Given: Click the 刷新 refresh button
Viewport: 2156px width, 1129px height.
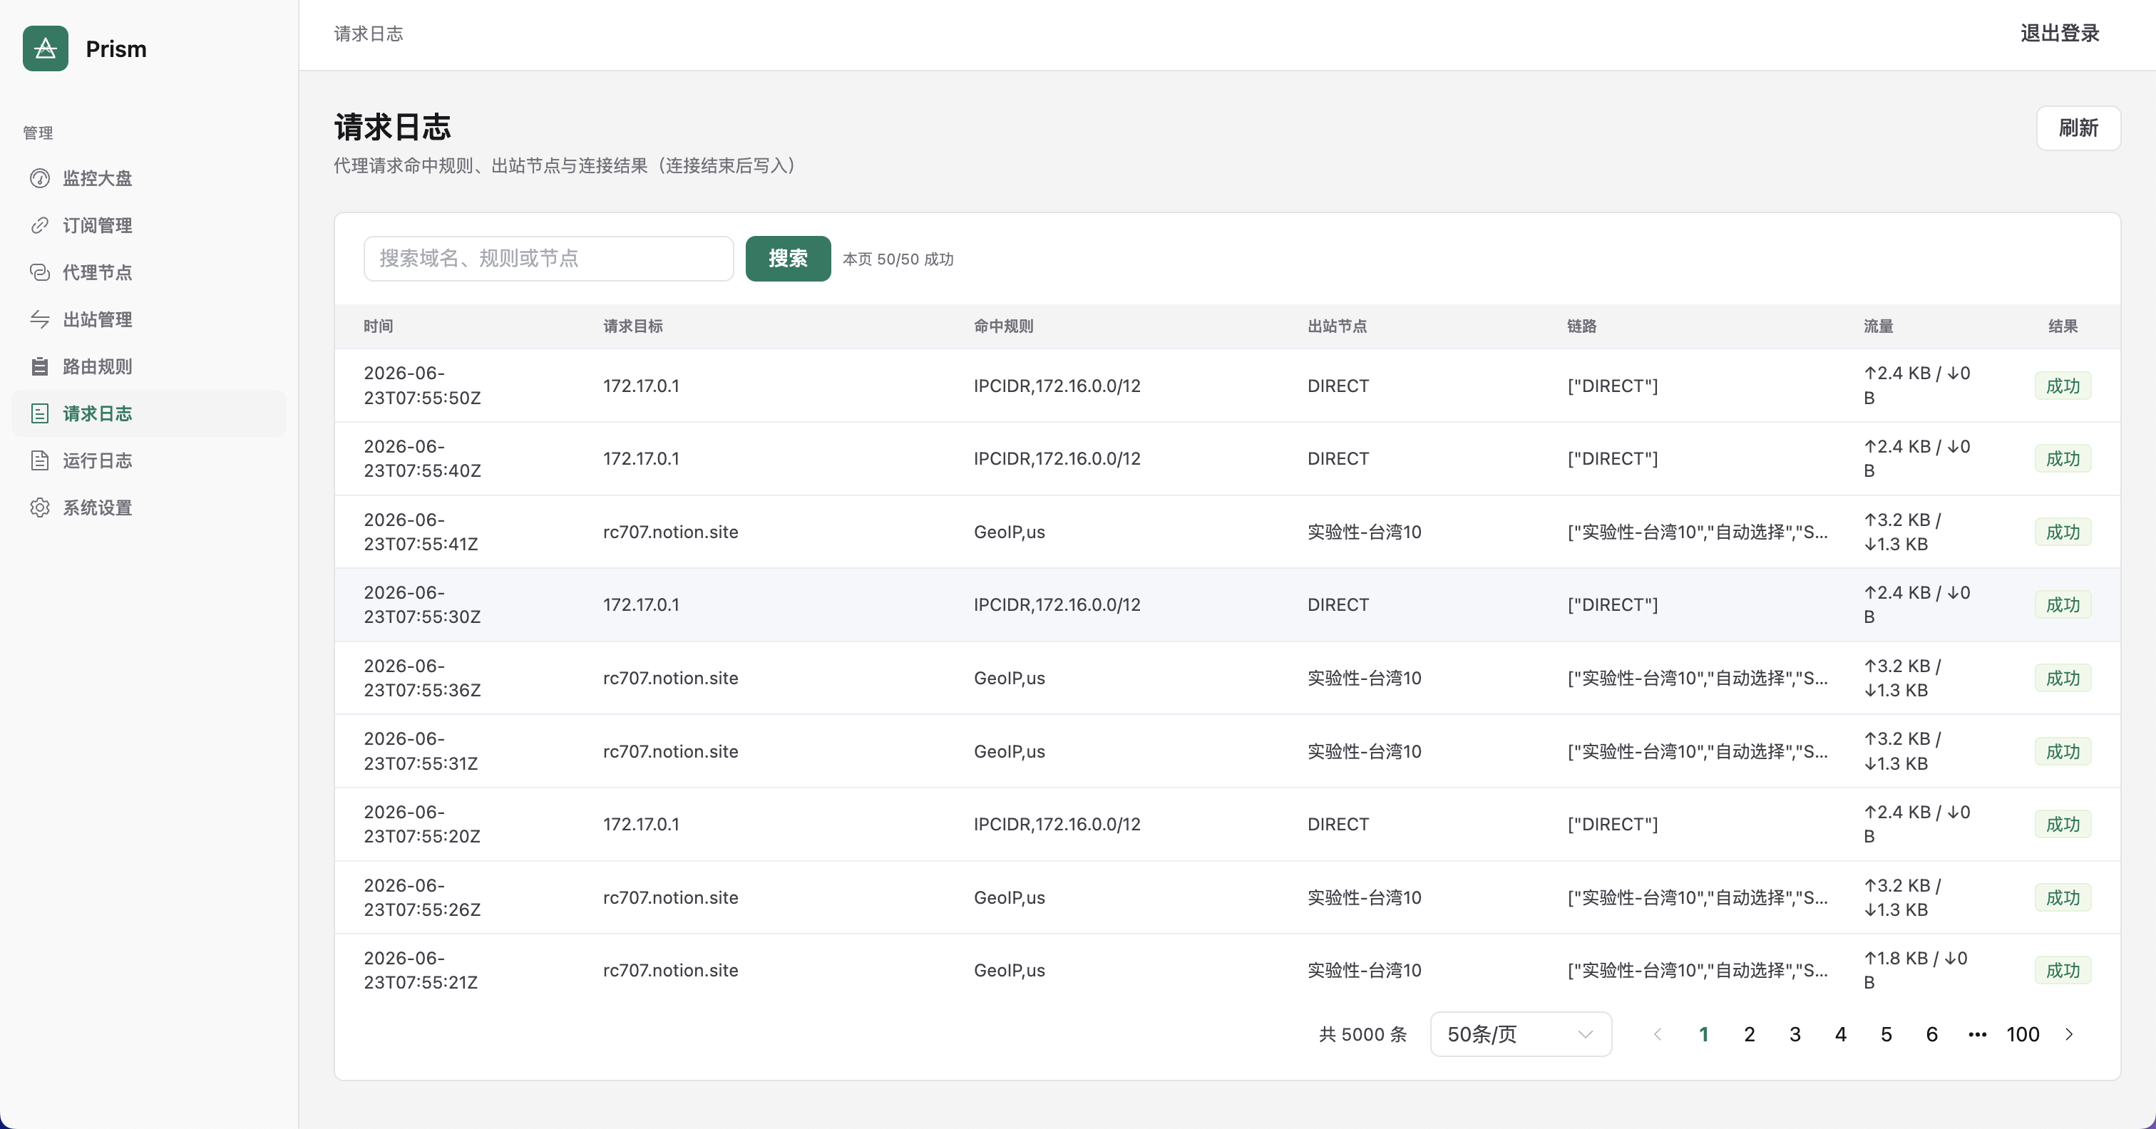Looking at the screenshot, I should [2078, 128].
